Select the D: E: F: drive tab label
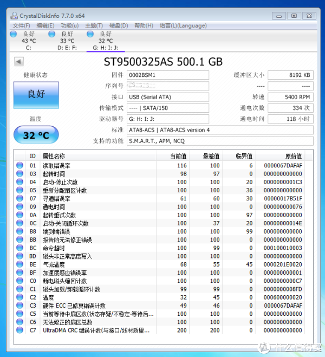 (67, 48)
